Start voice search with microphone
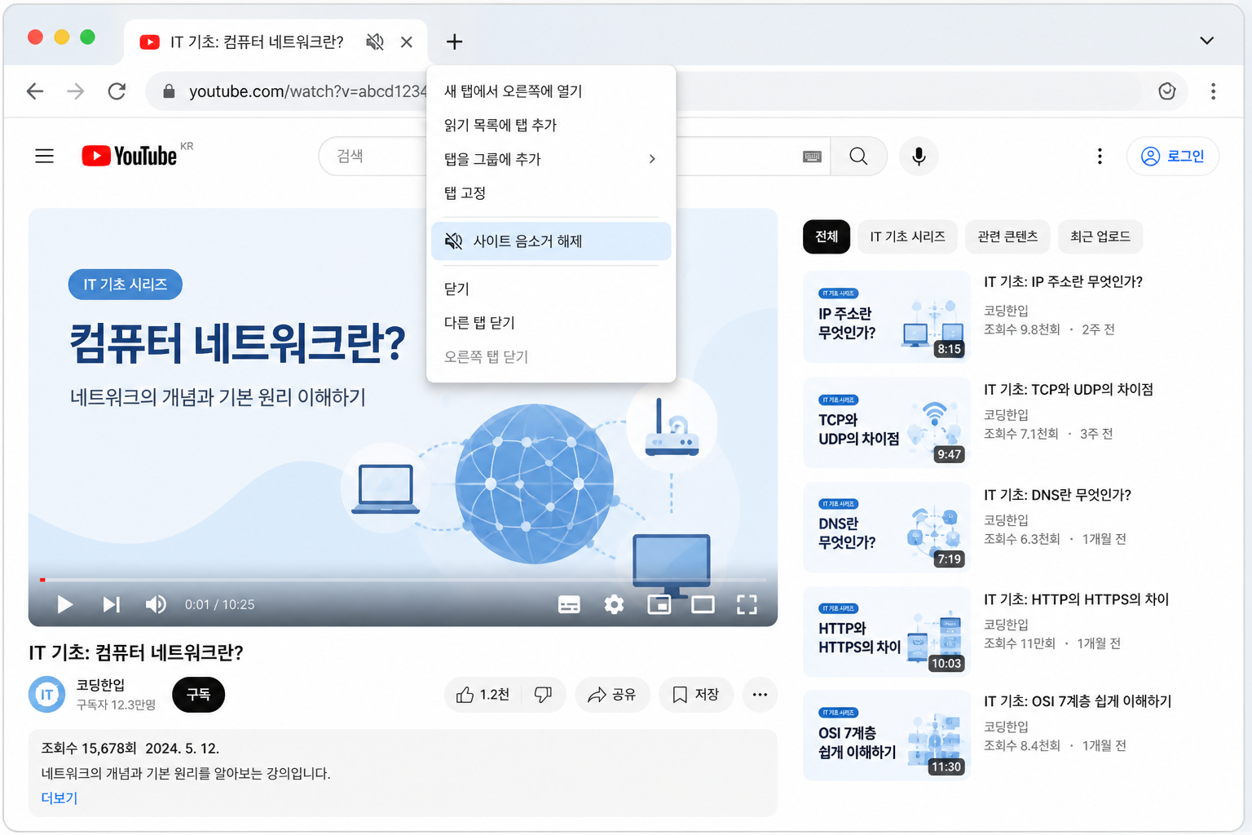 919,156
